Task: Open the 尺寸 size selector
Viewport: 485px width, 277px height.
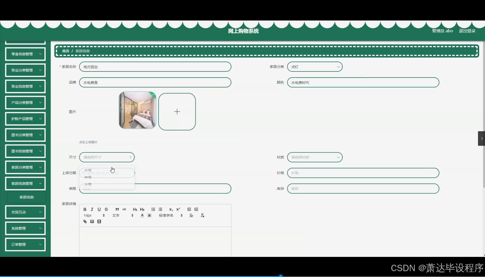Action: [x=107, y=157]
